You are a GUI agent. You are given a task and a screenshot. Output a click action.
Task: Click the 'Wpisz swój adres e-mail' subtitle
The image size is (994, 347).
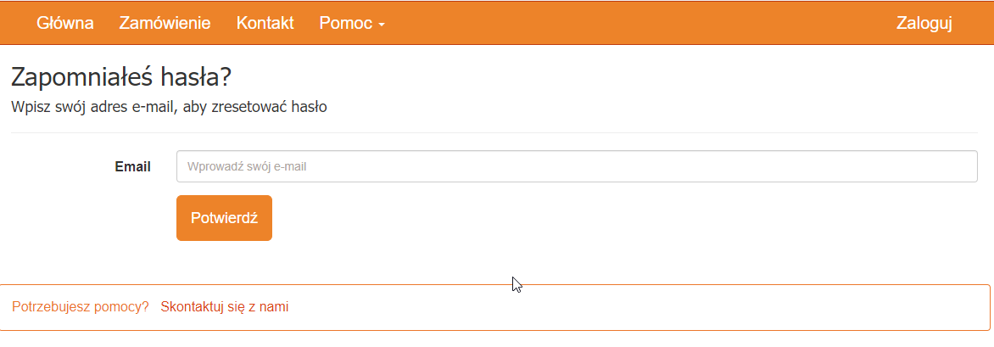pyautogui.click(x=169, y=107)
